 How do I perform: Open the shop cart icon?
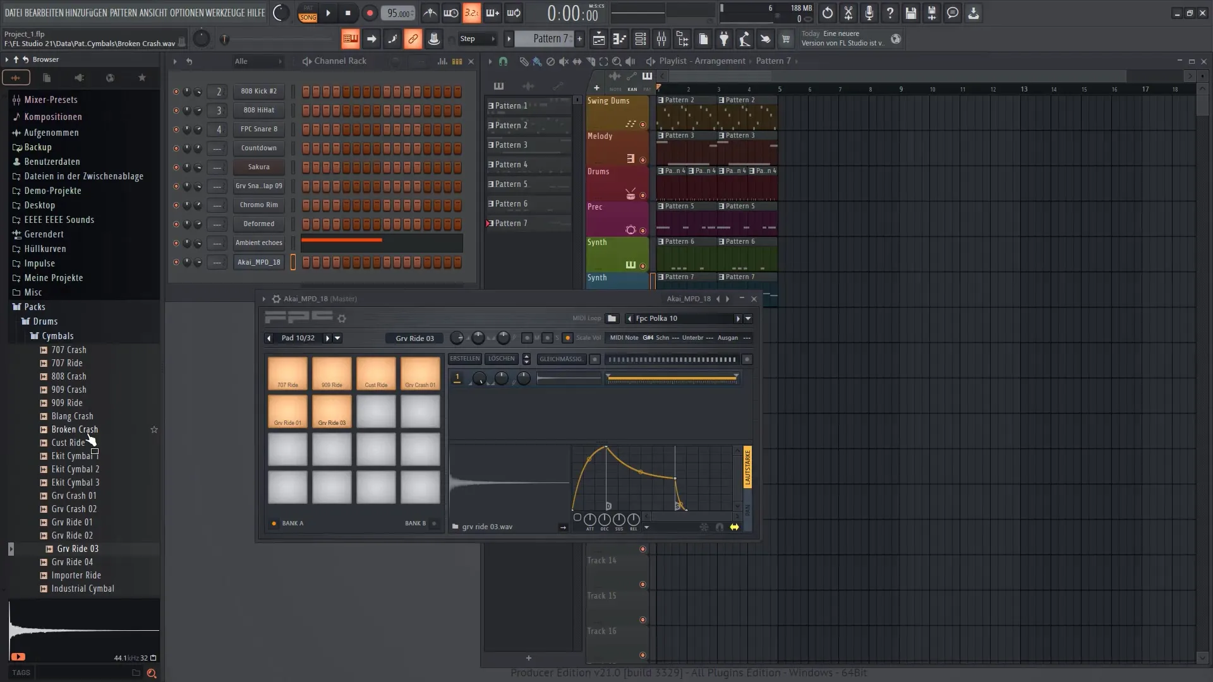pos(786,39)
